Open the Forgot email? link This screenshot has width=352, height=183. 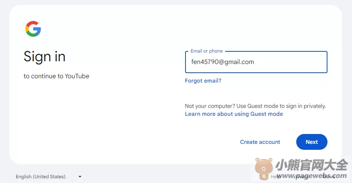203,81
